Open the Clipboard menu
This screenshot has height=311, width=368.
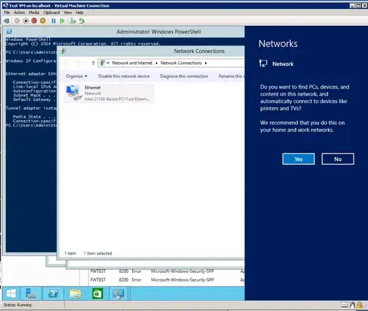[51, 12]
